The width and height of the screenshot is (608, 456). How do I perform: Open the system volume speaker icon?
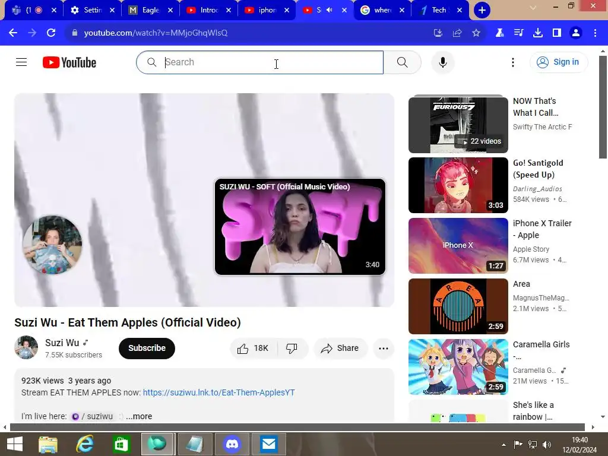point(547,445)
